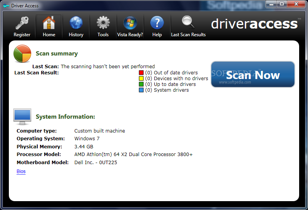The width and height of the screenshot is (308, 210).
Task: Select the Vista Ready? toolbar label
Action: [x=130, y=35]
